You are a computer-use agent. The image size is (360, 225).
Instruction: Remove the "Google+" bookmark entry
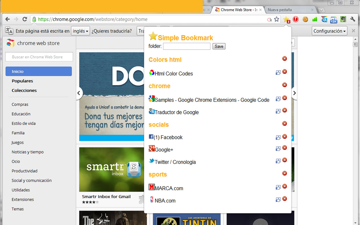pyautogui.click(x=285, y=147)
